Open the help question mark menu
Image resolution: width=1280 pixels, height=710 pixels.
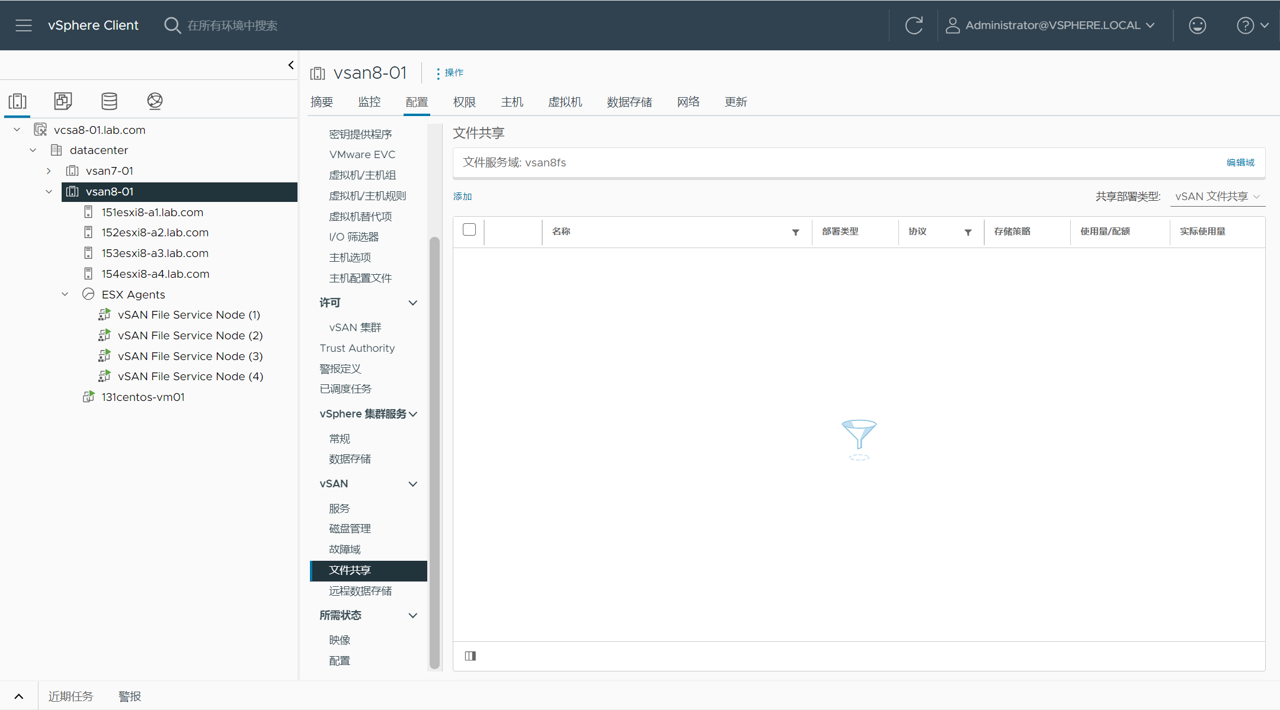click(1252, 25)
